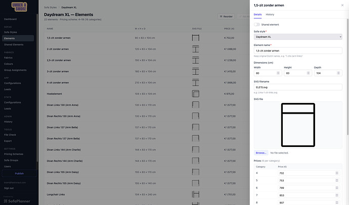Click SVG icon for Divan Links 155 row
This screenshot has width=349, height=205.
tap(196, 172)
